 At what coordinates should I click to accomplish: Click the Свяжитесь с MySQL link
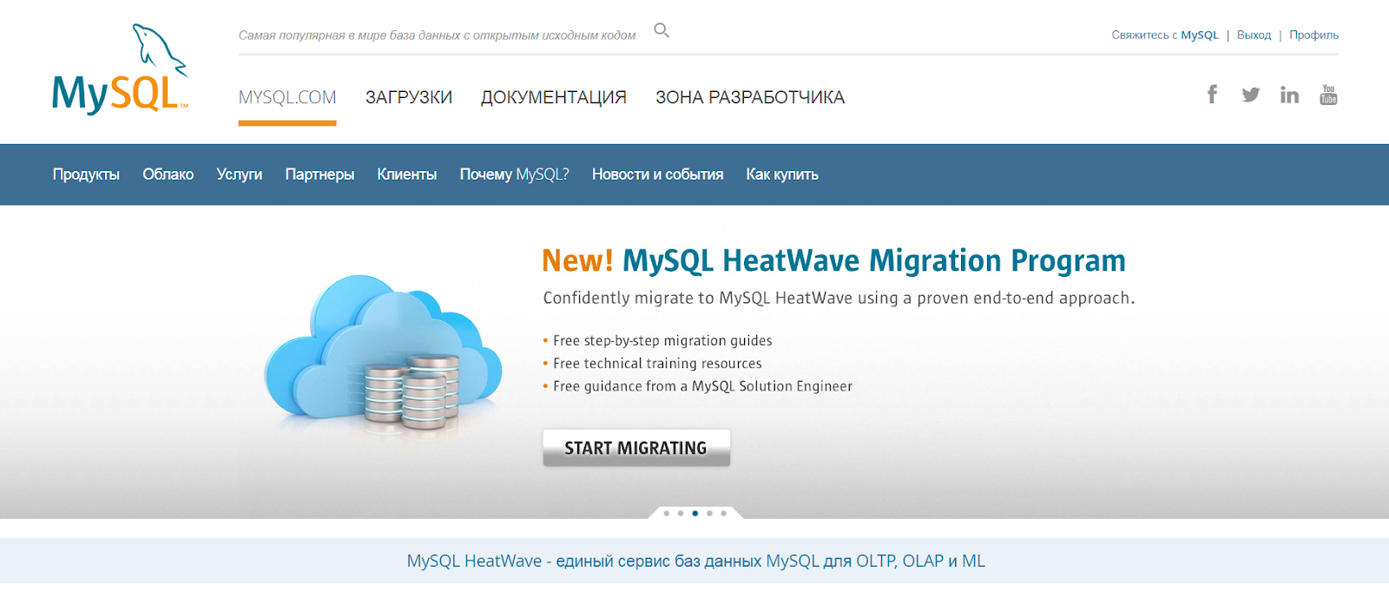point(1164,36)
